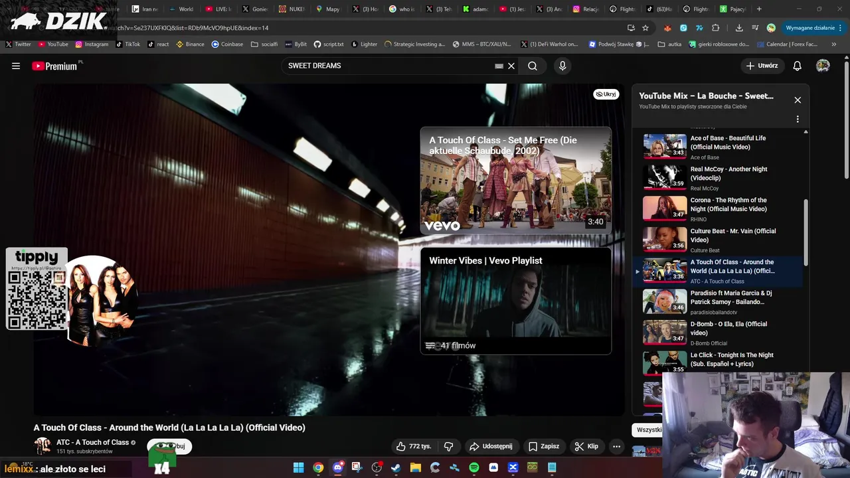The height and width of the screenshot is (478, 850).
Task: Open OBS Studio from taskbar
Action: coord(377,467)
